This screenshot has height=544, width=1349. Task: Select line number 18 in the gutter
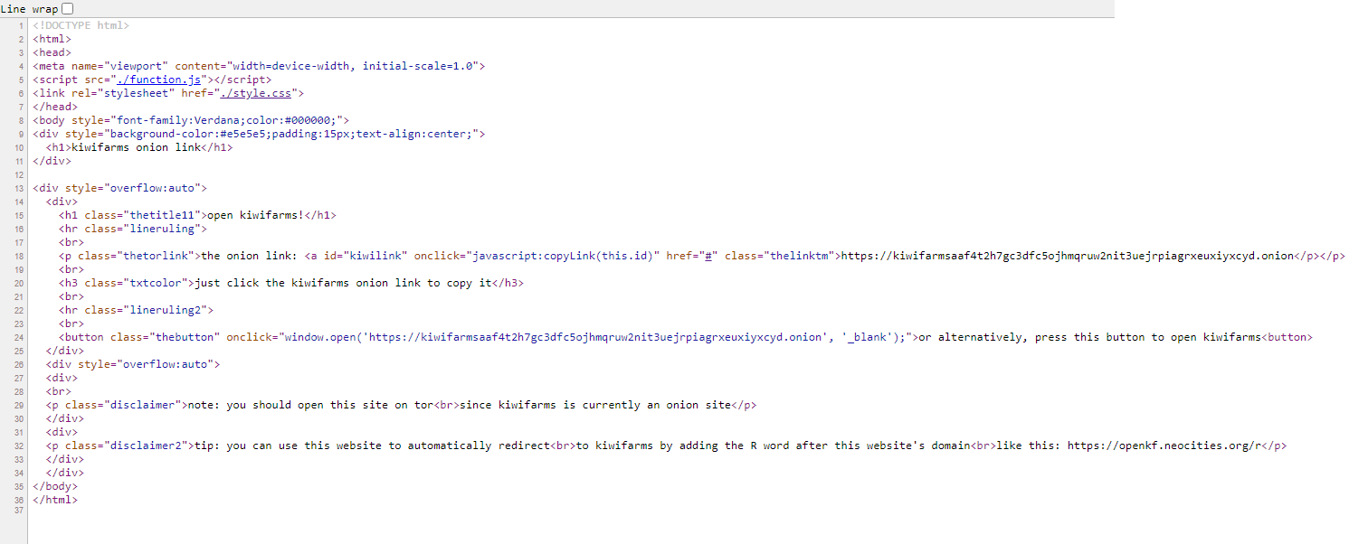tap(19, 256)
